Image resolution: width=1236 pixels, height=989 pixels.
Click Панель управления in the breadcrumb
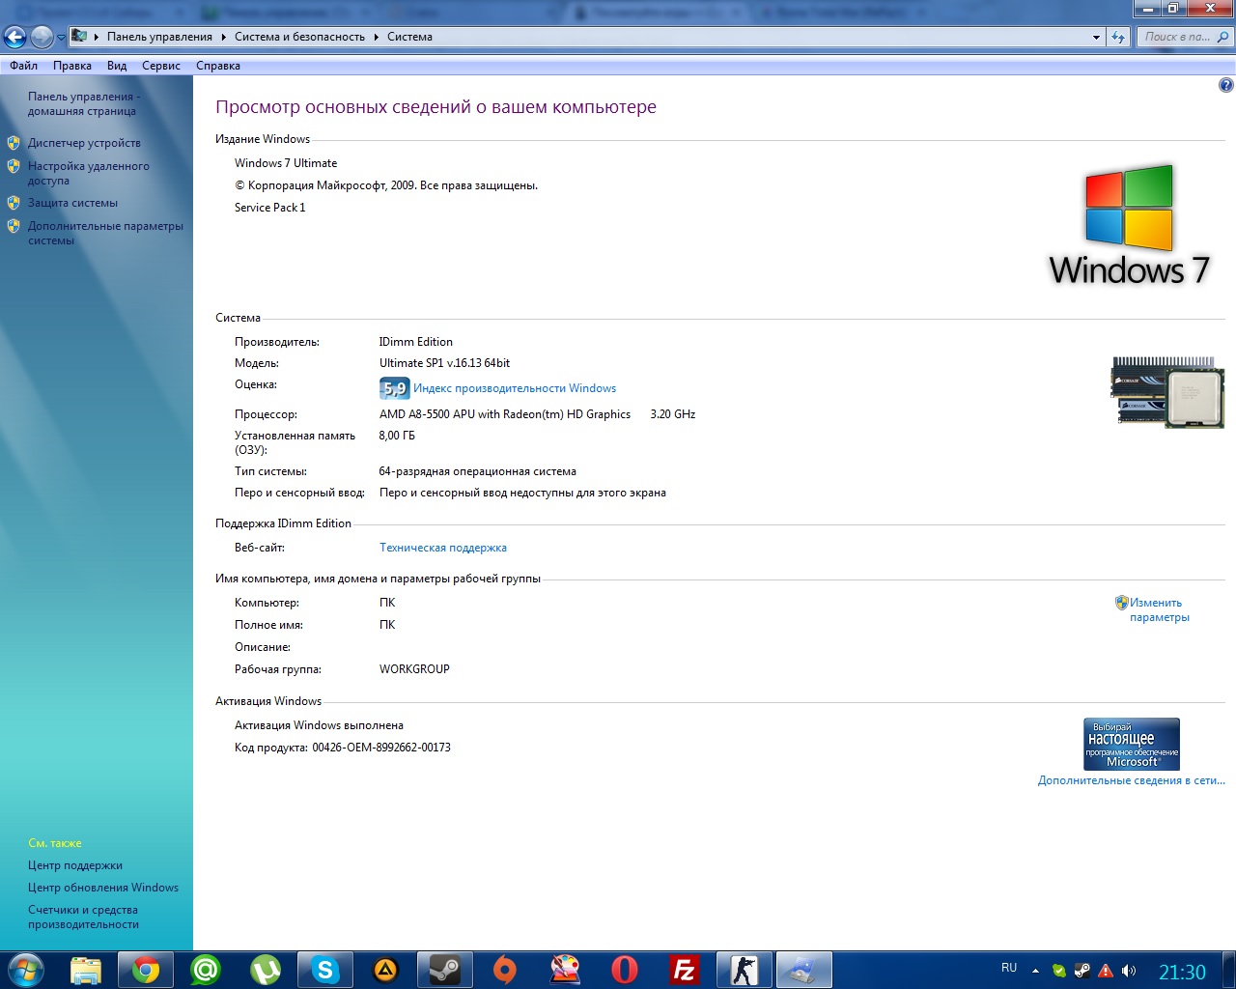click(x=159, y=37)
